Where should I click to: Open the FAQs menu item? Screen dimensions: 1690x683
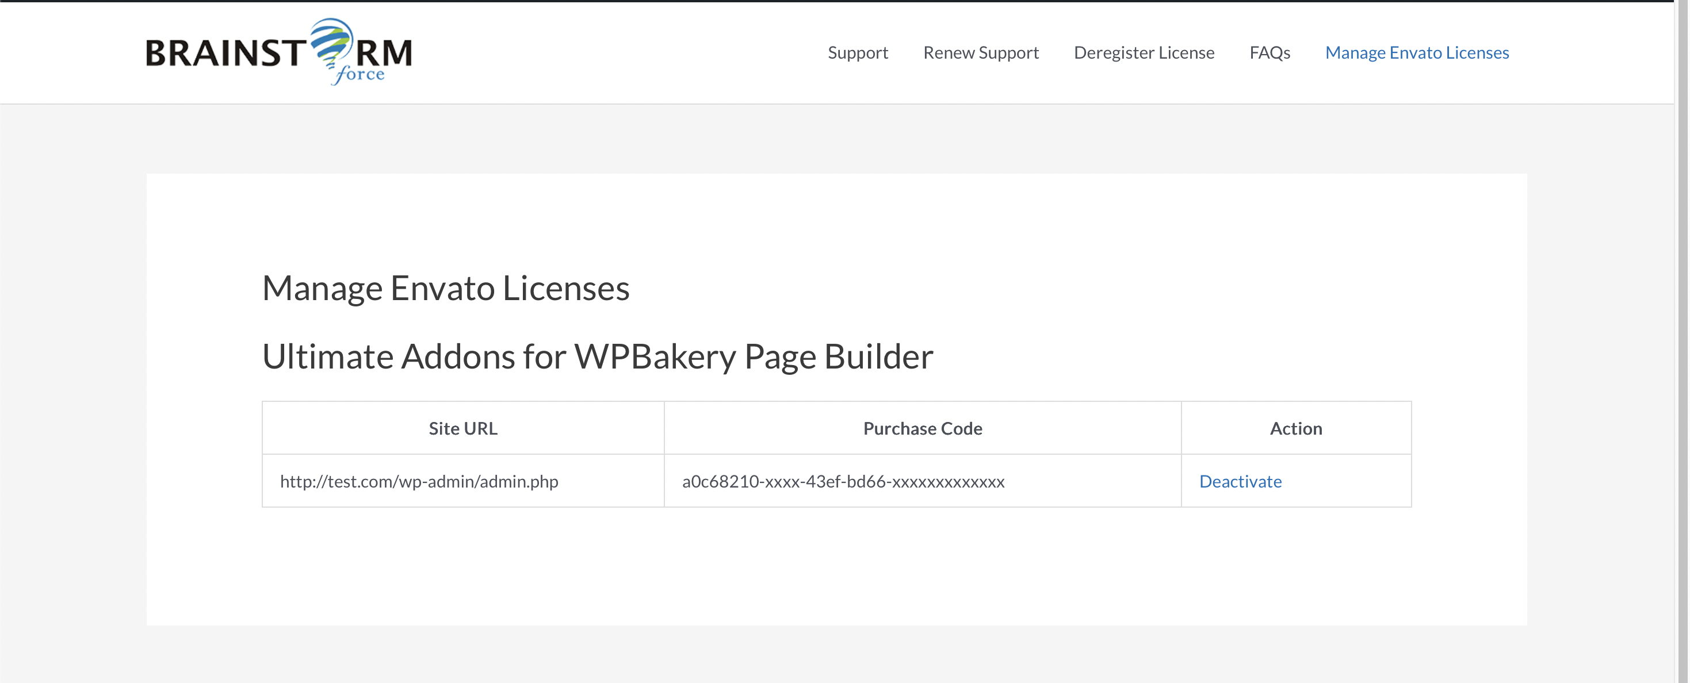[1270, 52]
